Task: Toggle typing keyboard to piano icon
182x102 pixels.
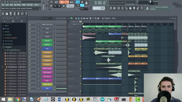Action: tap(78, 2)
